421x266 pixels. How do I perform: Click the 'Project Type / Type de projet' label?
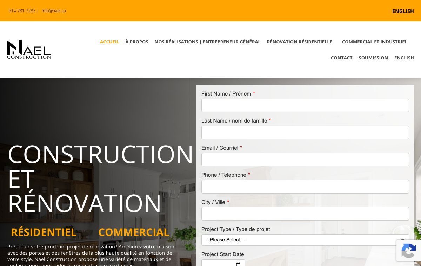(236, 229)
